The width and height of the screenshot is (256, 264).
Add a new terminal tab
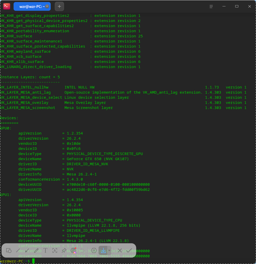pos(59,6)
